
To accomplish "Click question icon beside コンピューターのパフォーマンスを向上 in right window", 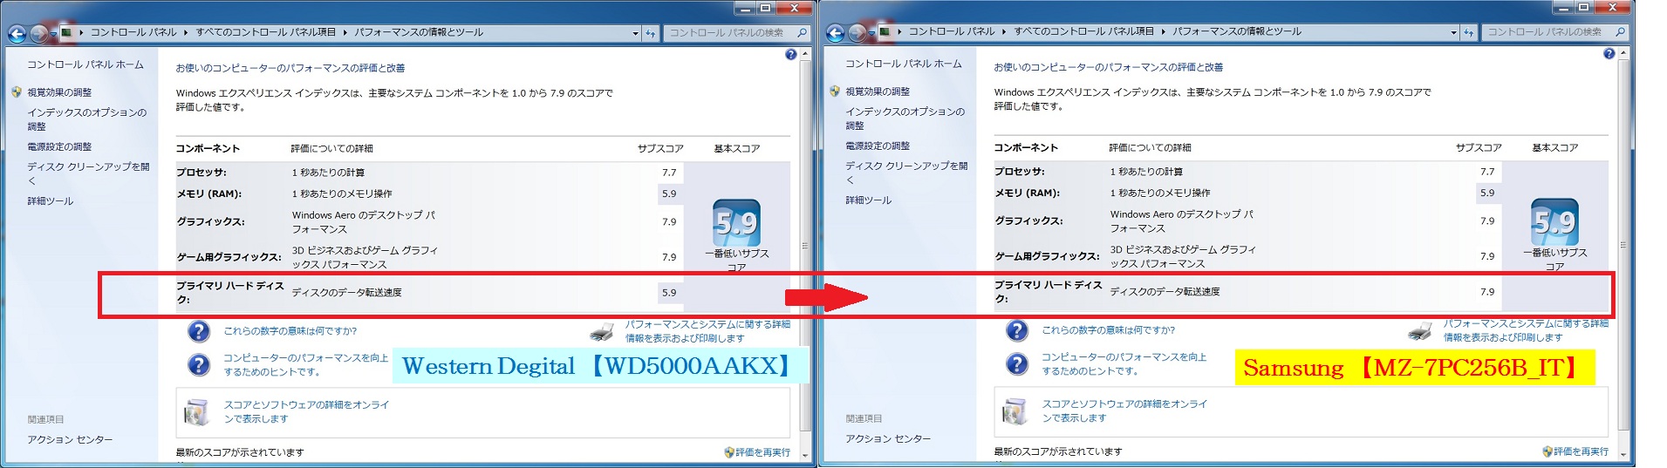I will (x=1017, y=363).
